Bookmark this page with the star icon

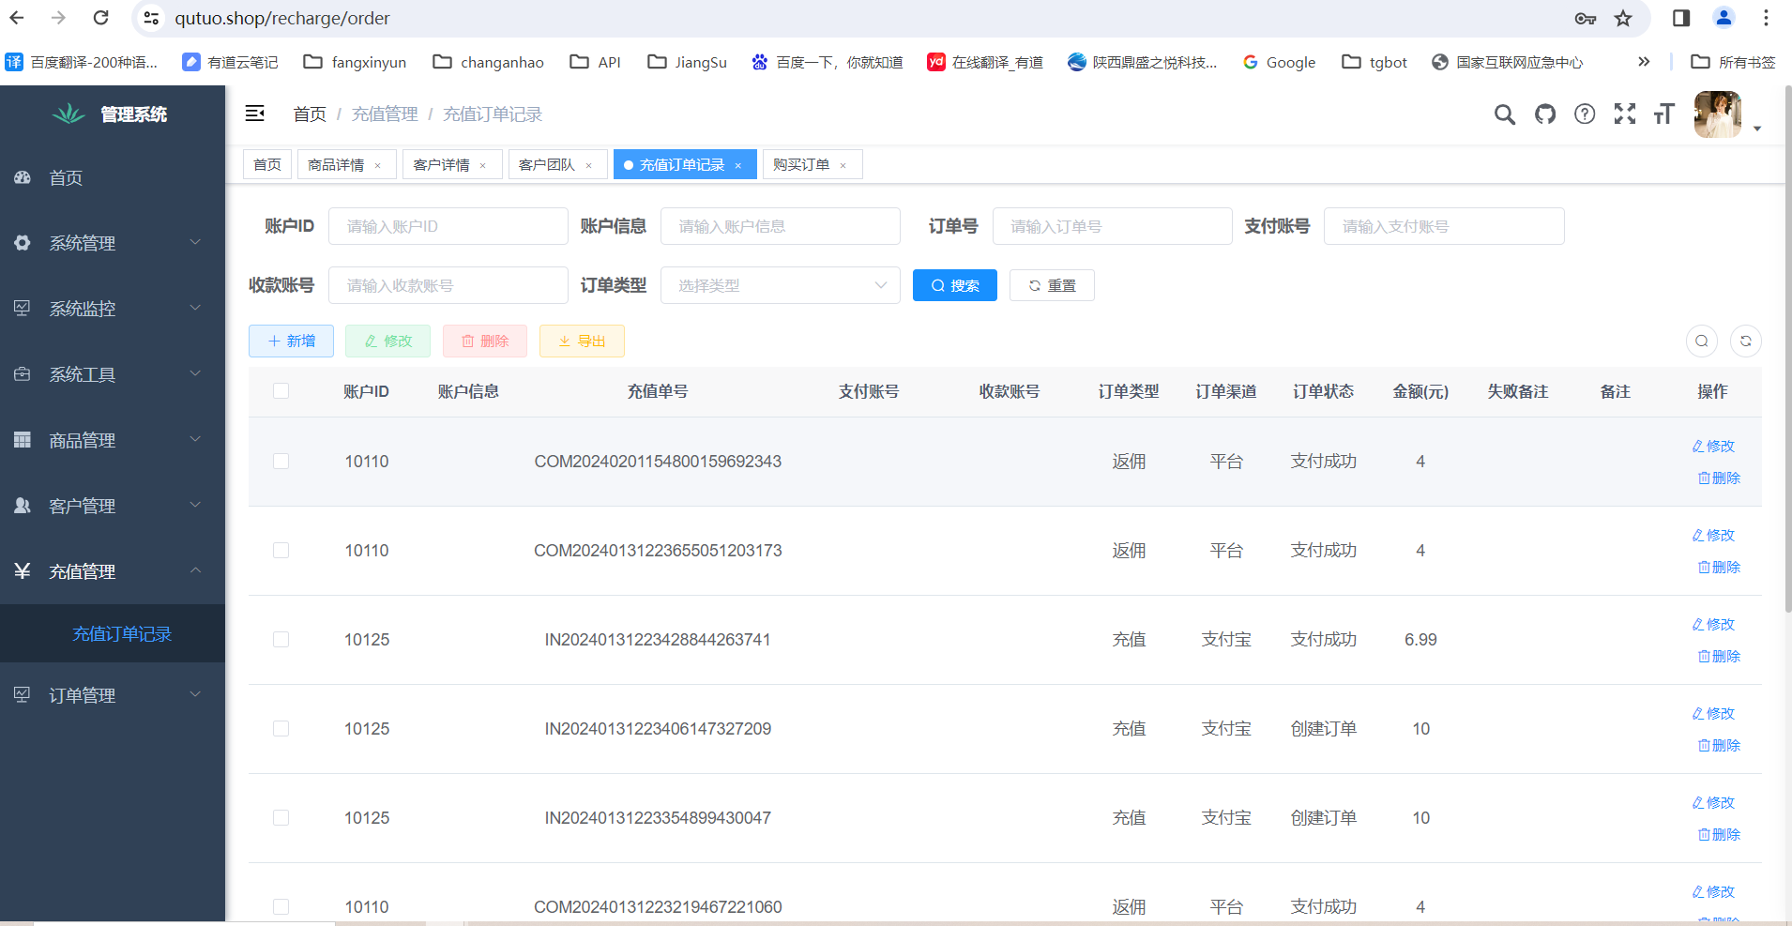[1623, 18]
